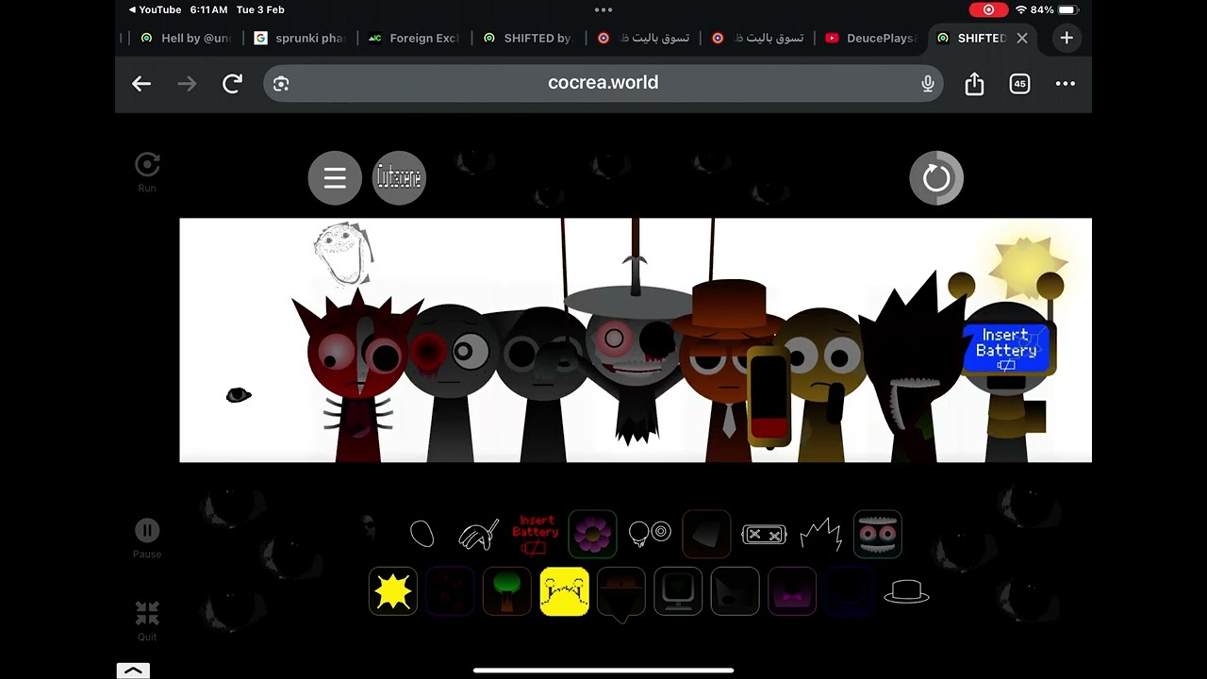The width and height of the screenshot is (1207, 679).
Task: Switch to the 'Foreign Exc' tab
Action: point(414,38)
